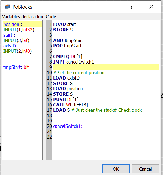Click the 'JMPF cancelSwitch1' instruction
Image resolution: width=163 pixels, height=175 pixels.
(73, 62)
